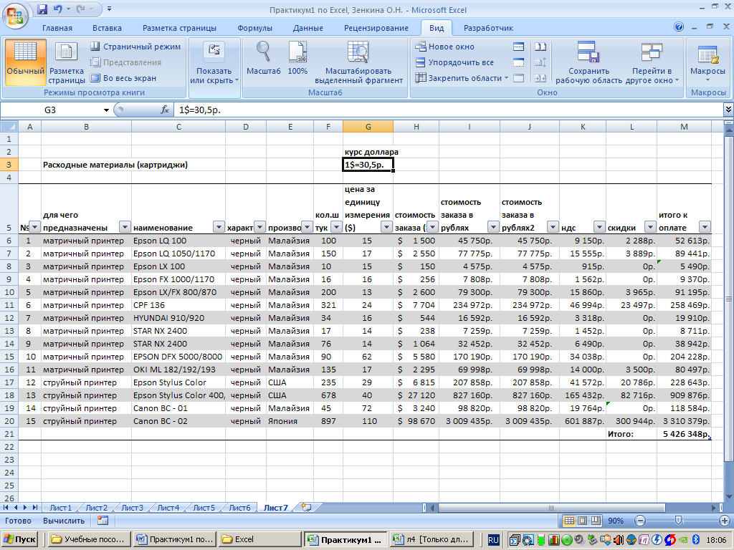Image resolution: width=734 pixels, height=550 pixels.
Task: Click the RU language indicator in the taskbar
Action: (493, 540)
